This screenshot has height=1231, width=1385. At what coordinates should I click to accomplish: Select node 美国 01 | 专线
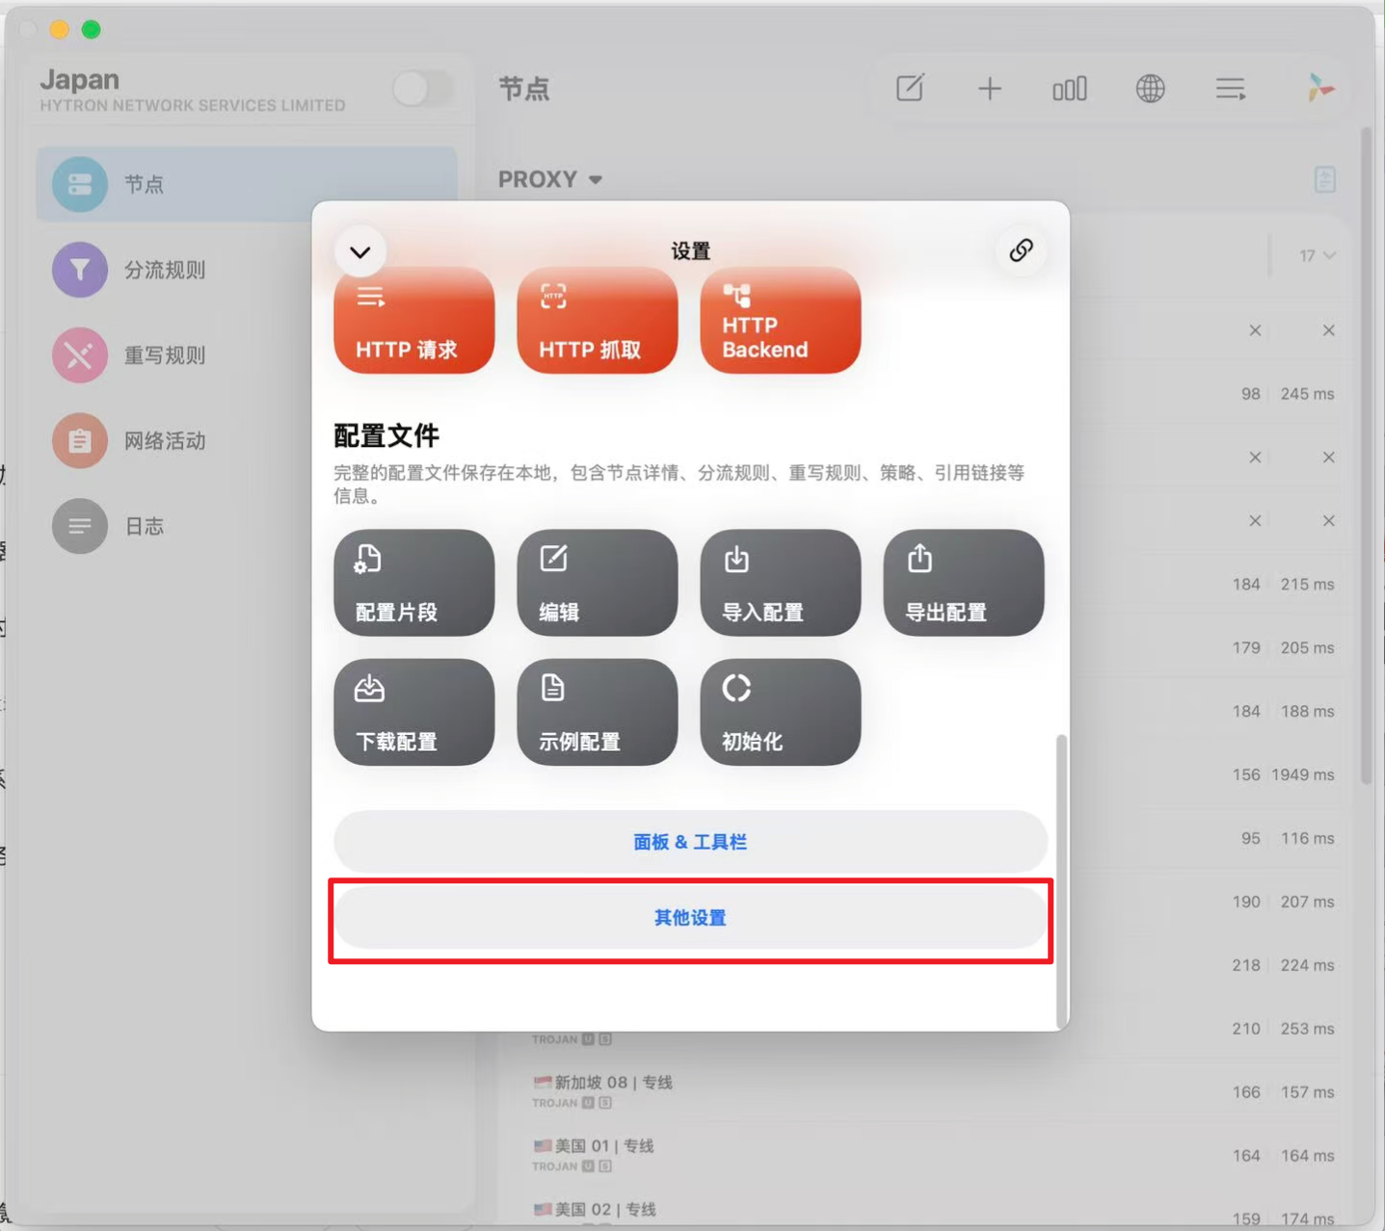point(935,1155)
